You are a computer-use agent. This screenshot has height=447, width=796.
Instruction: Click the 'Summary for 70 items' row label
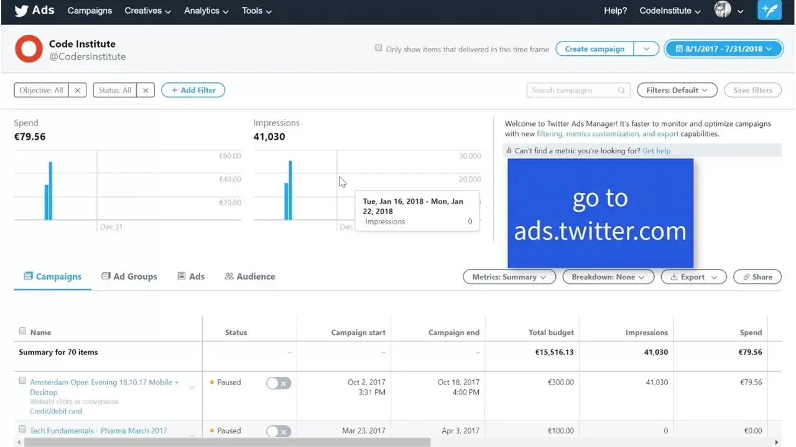pos(58,352)
